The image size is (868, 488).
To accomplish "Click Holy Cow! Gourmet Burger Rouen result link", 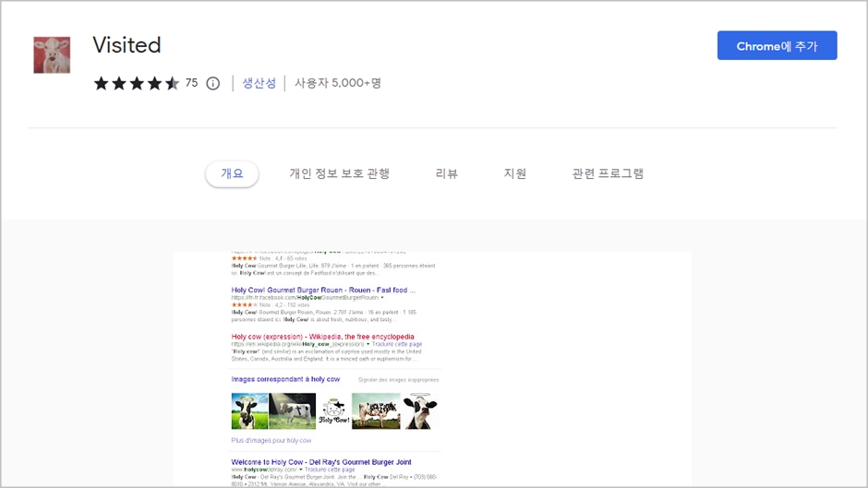I will pos(323,290).
